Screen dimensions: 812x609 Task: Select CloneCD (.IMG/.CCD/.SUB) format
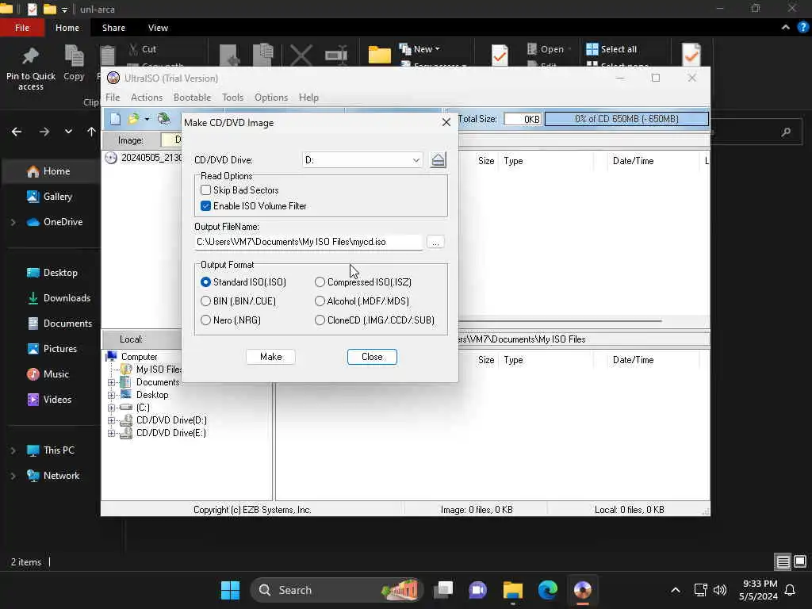point(320,320)
